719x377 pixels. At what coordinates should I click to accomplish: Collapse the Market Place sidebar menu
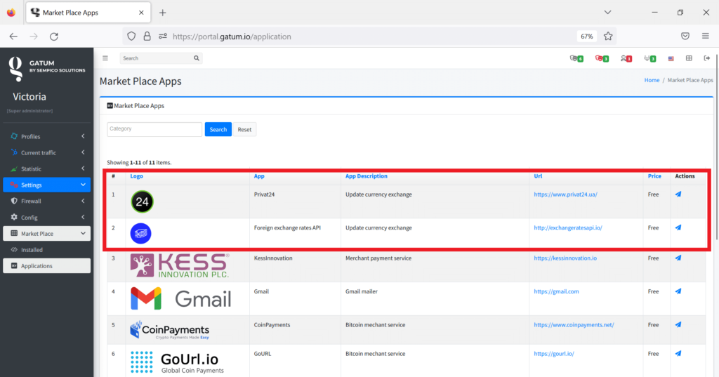[x=47, y=234]
